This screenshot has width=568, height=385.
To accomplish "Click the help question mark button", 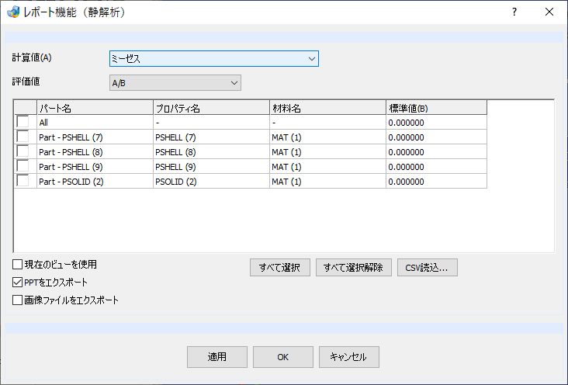I will [514, 12].
